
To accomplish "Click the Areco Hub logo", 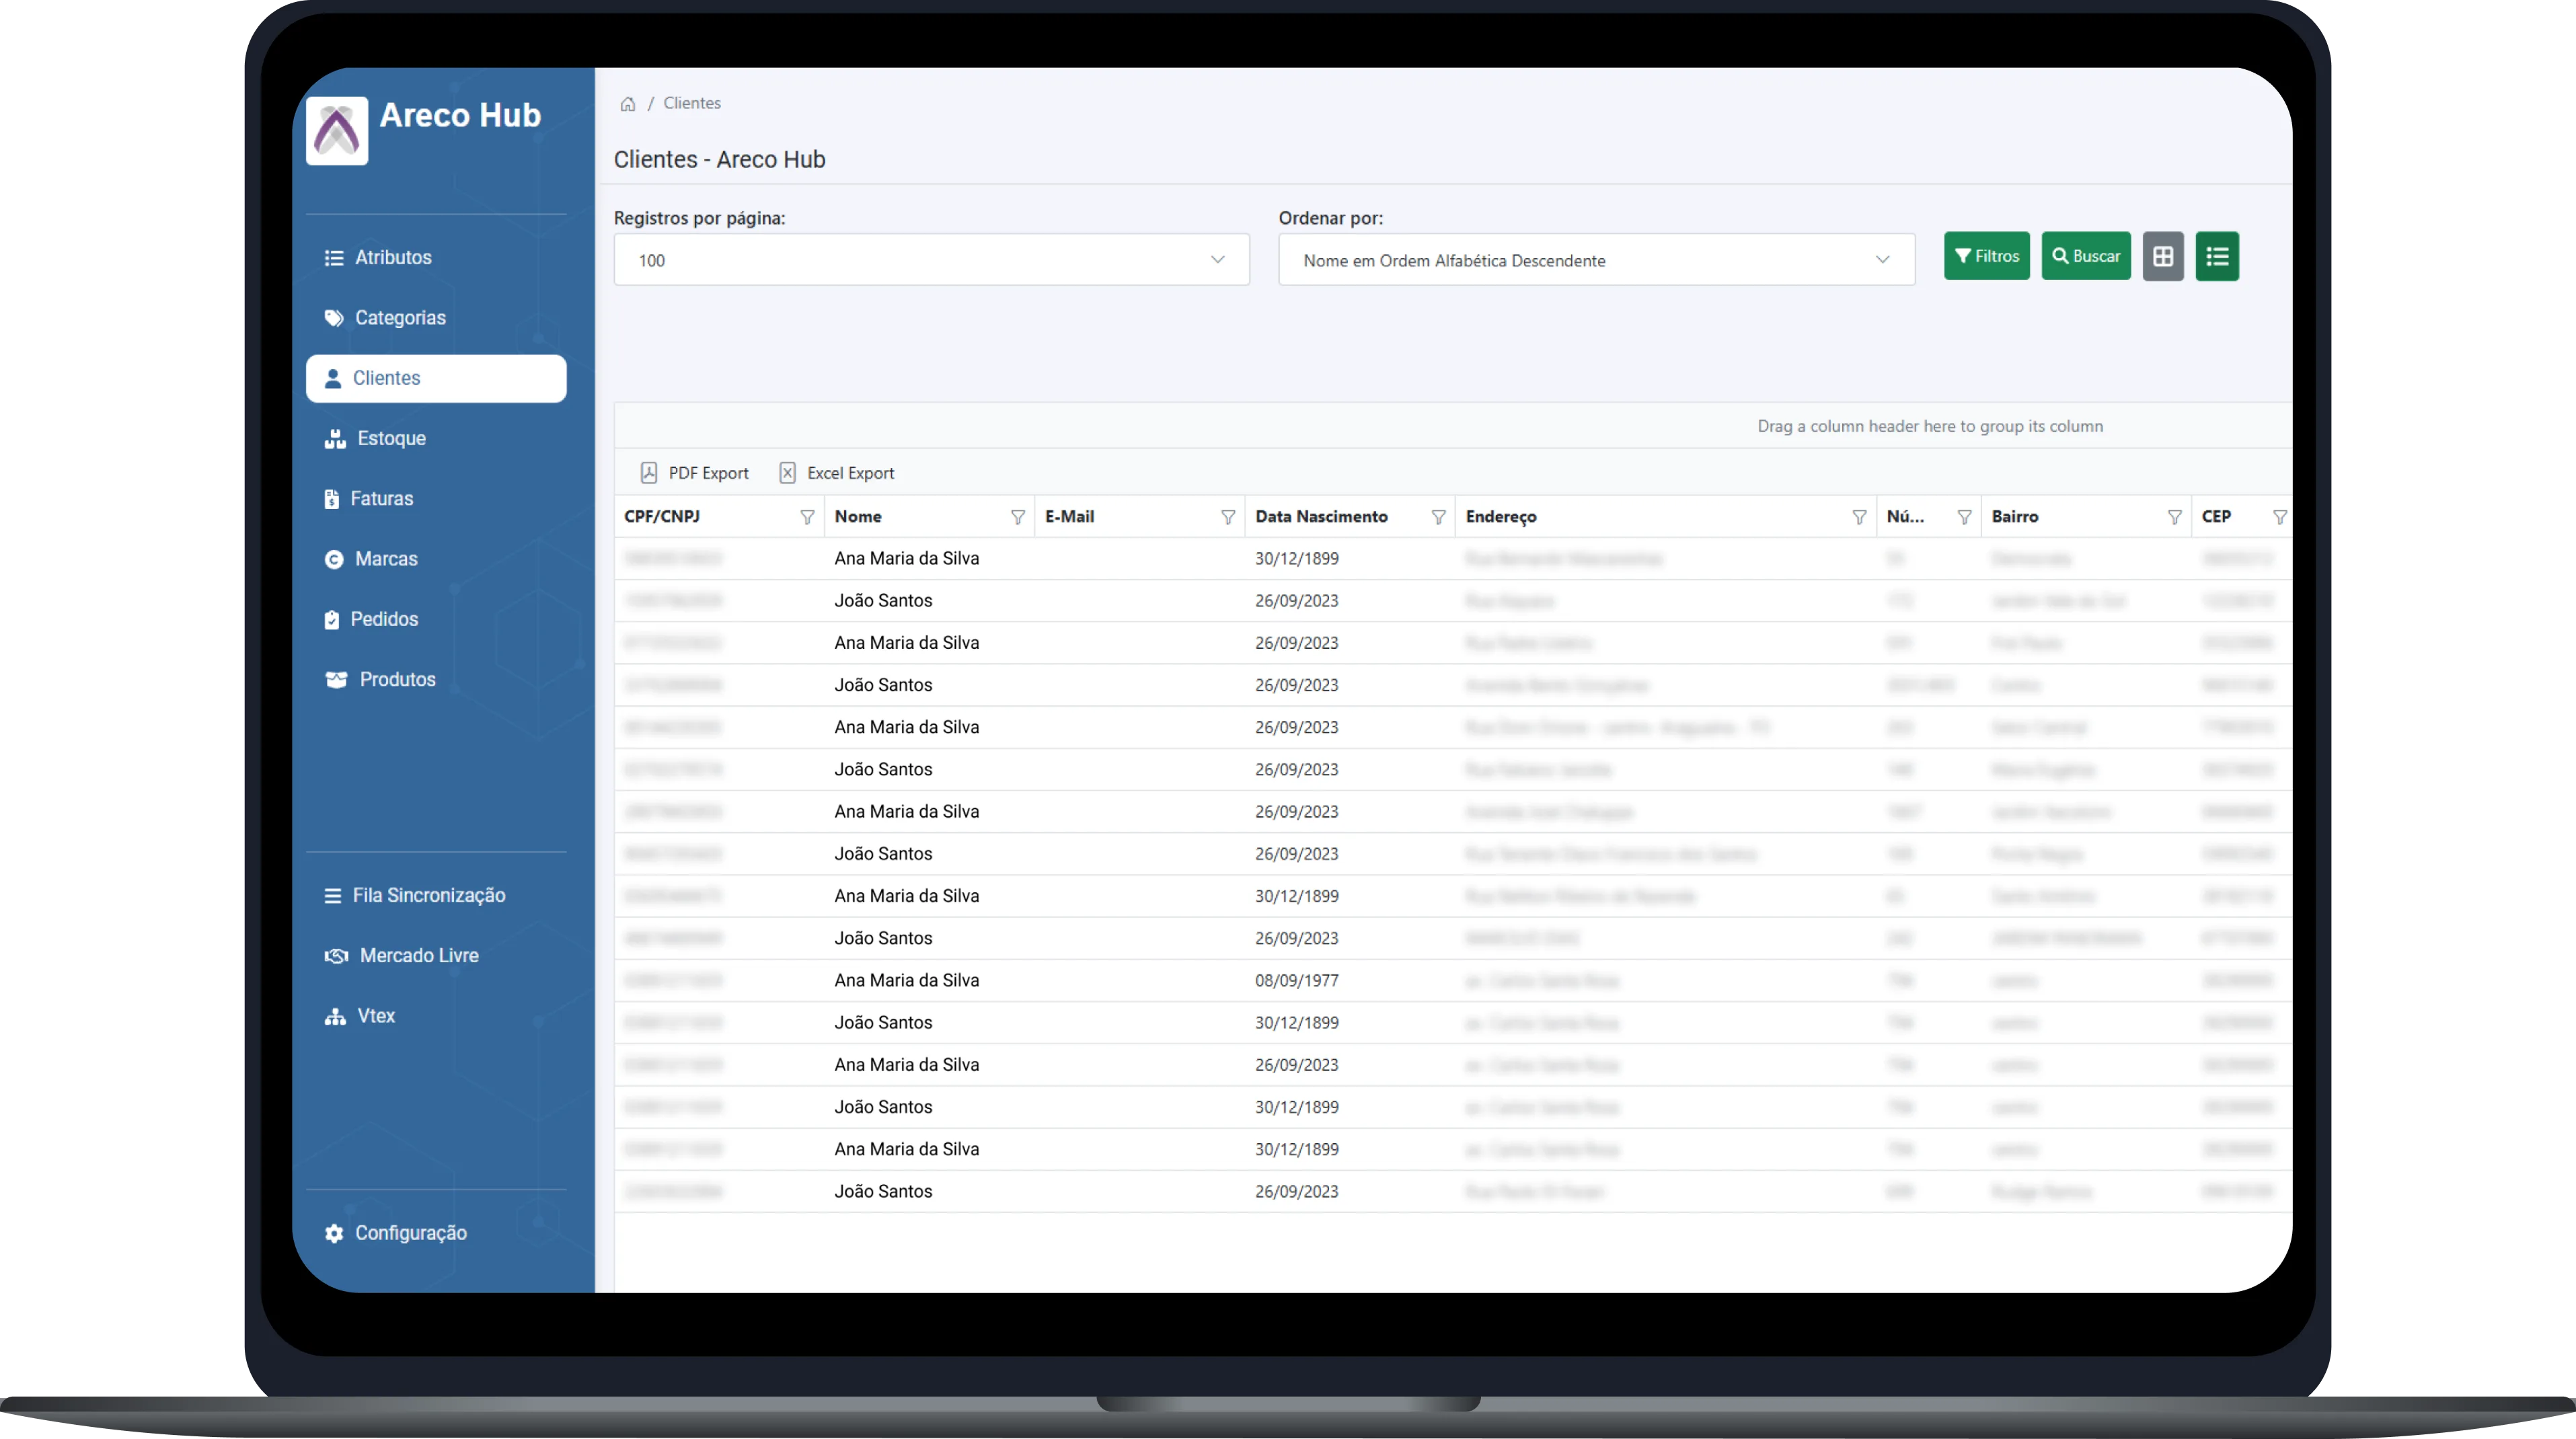I will pyautogui.click(x=337, y=131).
